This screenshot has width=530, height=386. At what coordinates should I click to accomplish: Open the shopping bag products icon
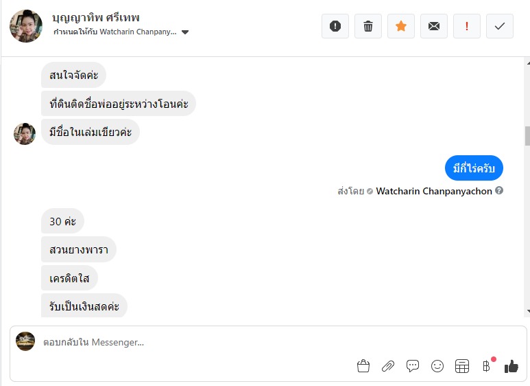[363, 366]
